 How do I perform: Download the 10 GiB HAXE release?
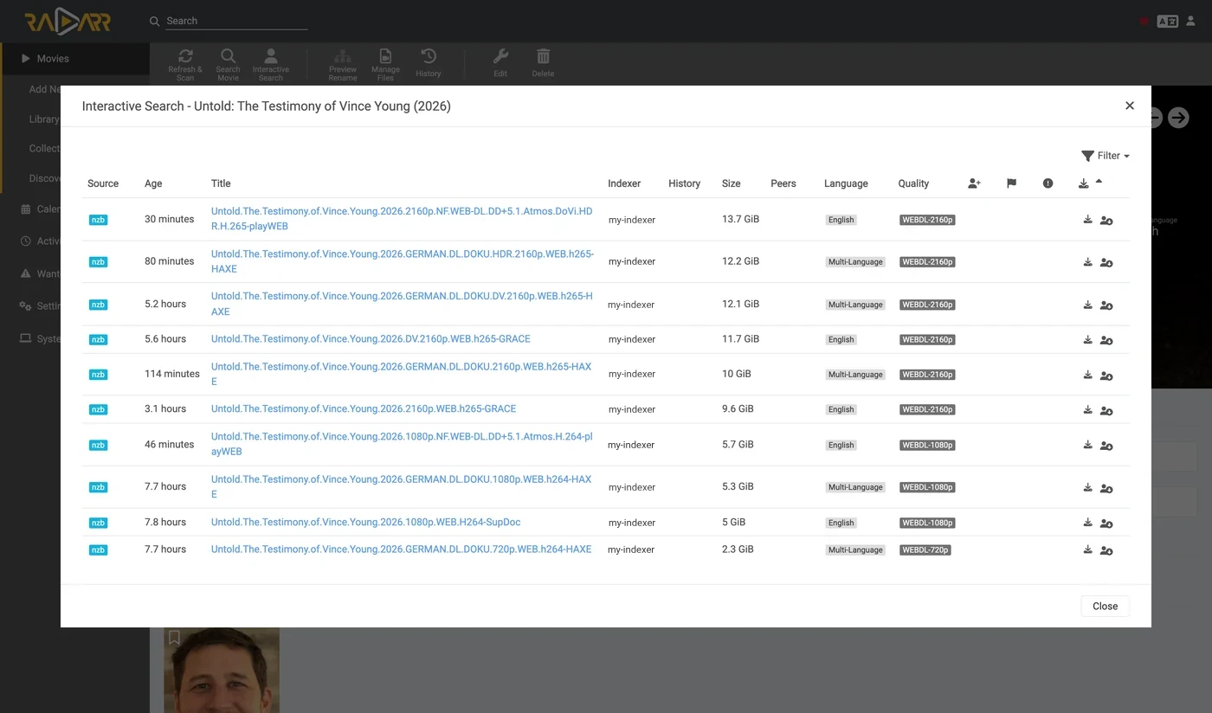1087,375
